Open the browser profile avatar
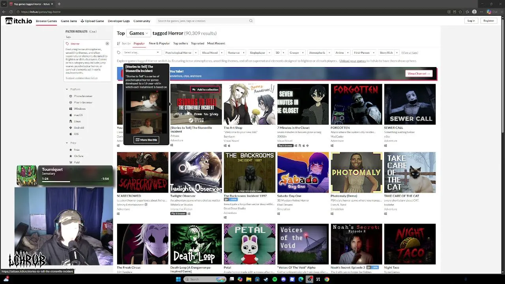This screenshot has width=505, height=284. point(474,12)
